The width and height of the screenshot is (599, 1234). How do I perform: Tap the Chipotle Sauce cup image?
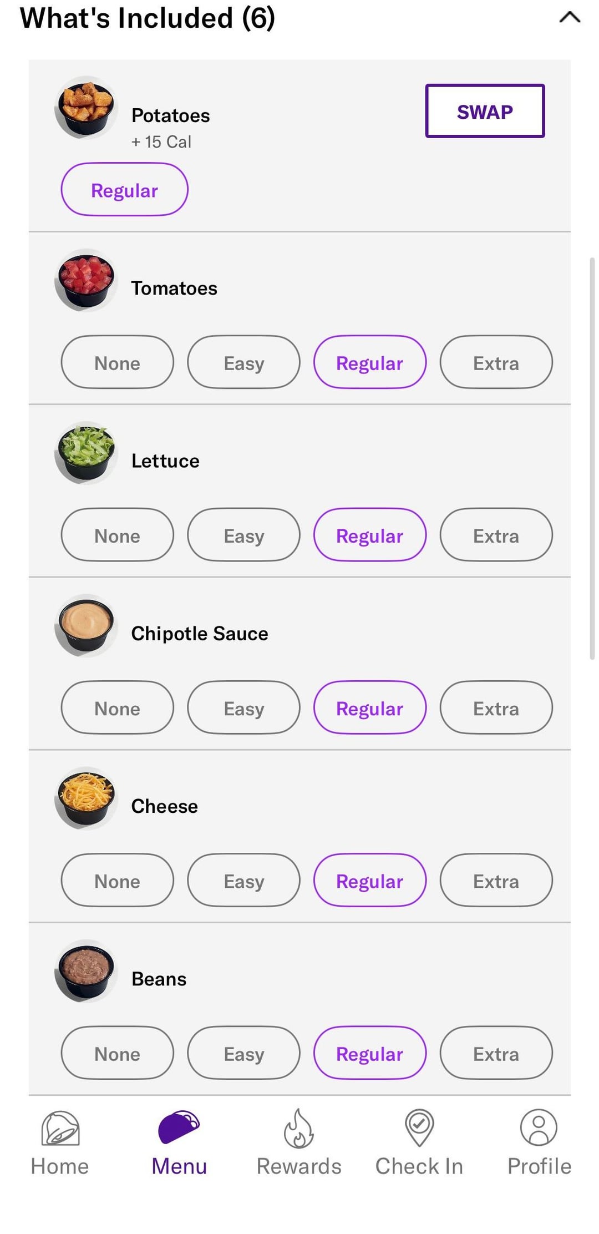pos(86,626)
